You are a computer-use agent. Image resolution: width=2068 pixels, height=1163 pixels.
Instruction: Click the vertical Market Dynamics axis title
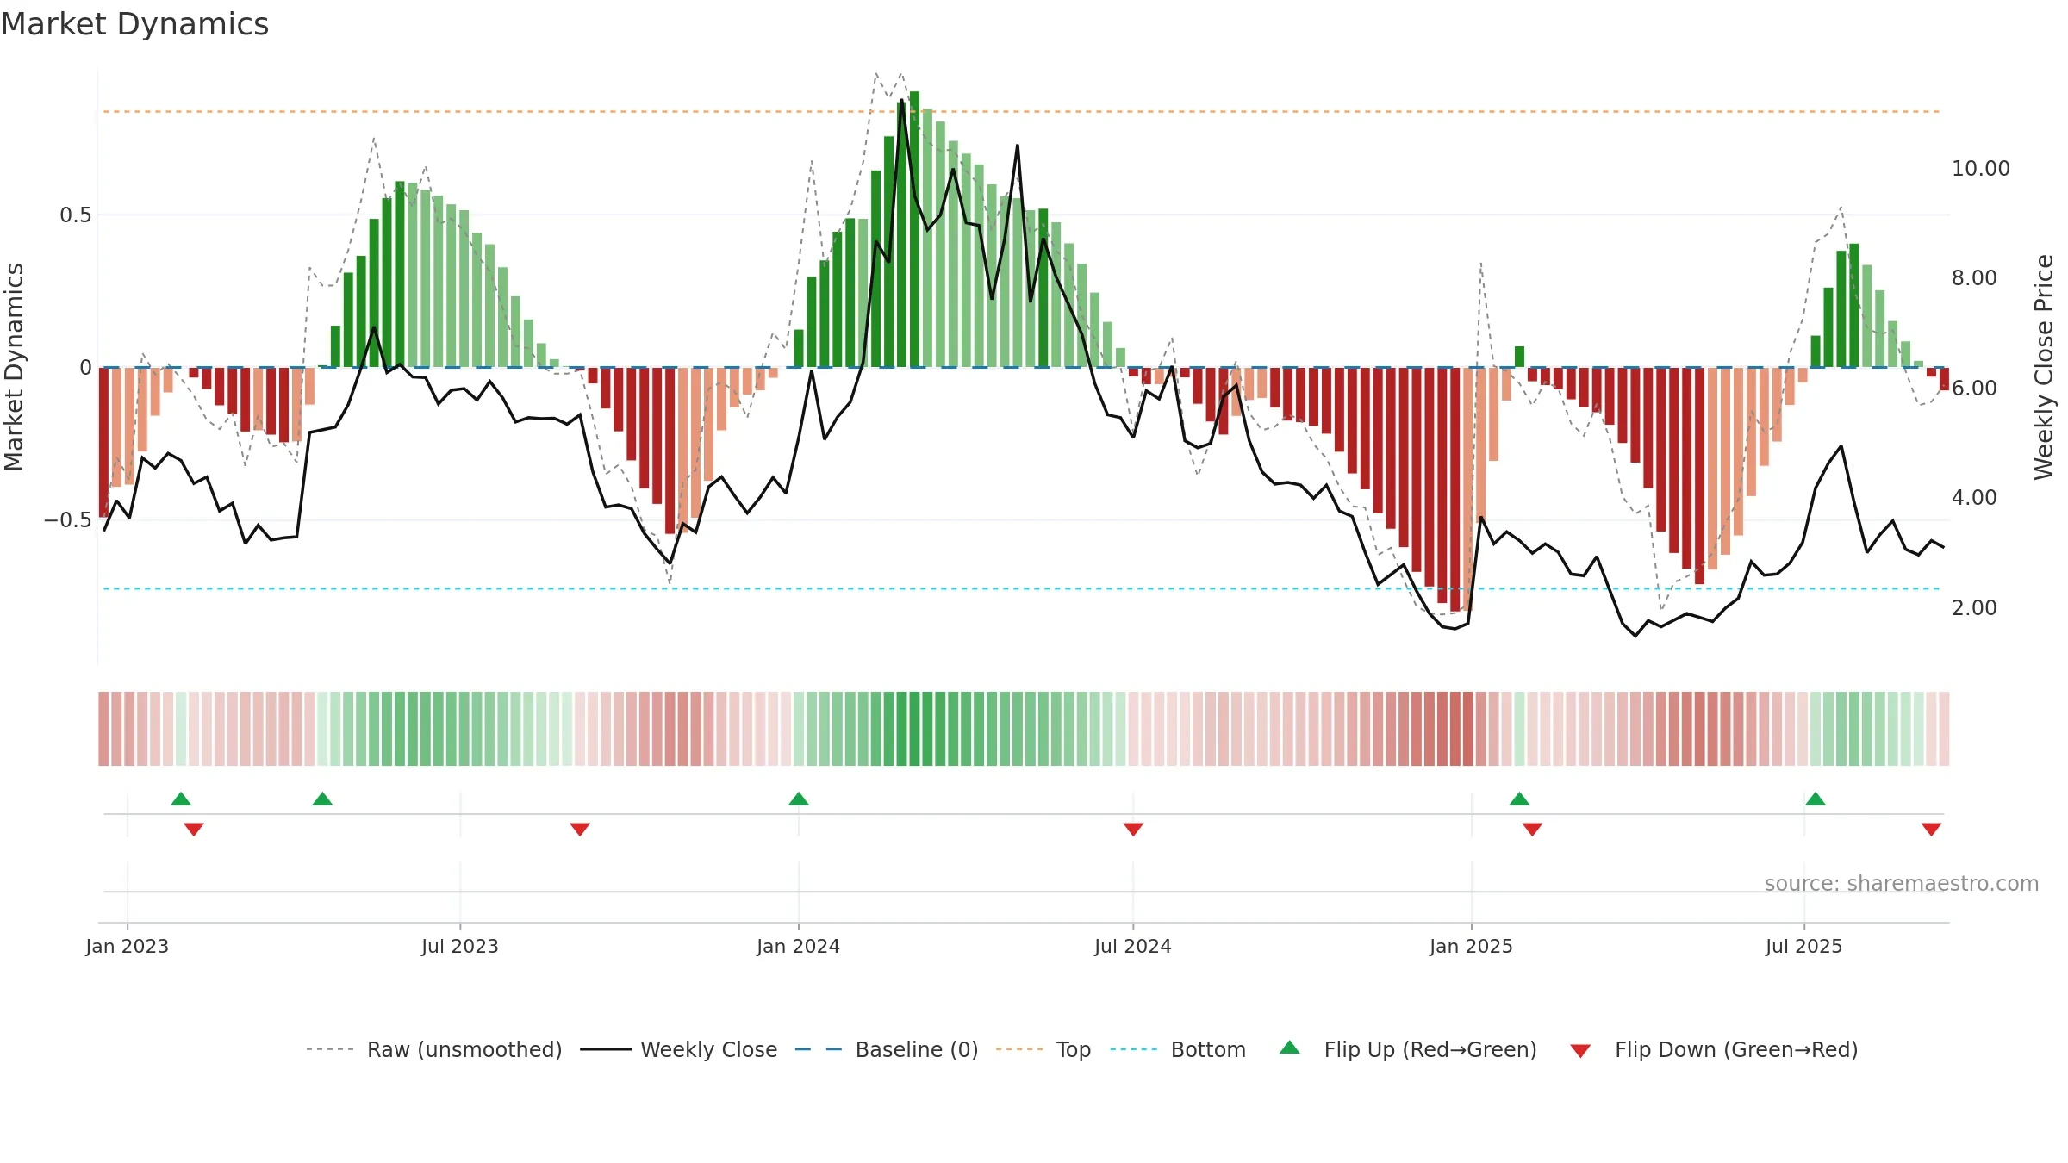click(x=14, y=367)
